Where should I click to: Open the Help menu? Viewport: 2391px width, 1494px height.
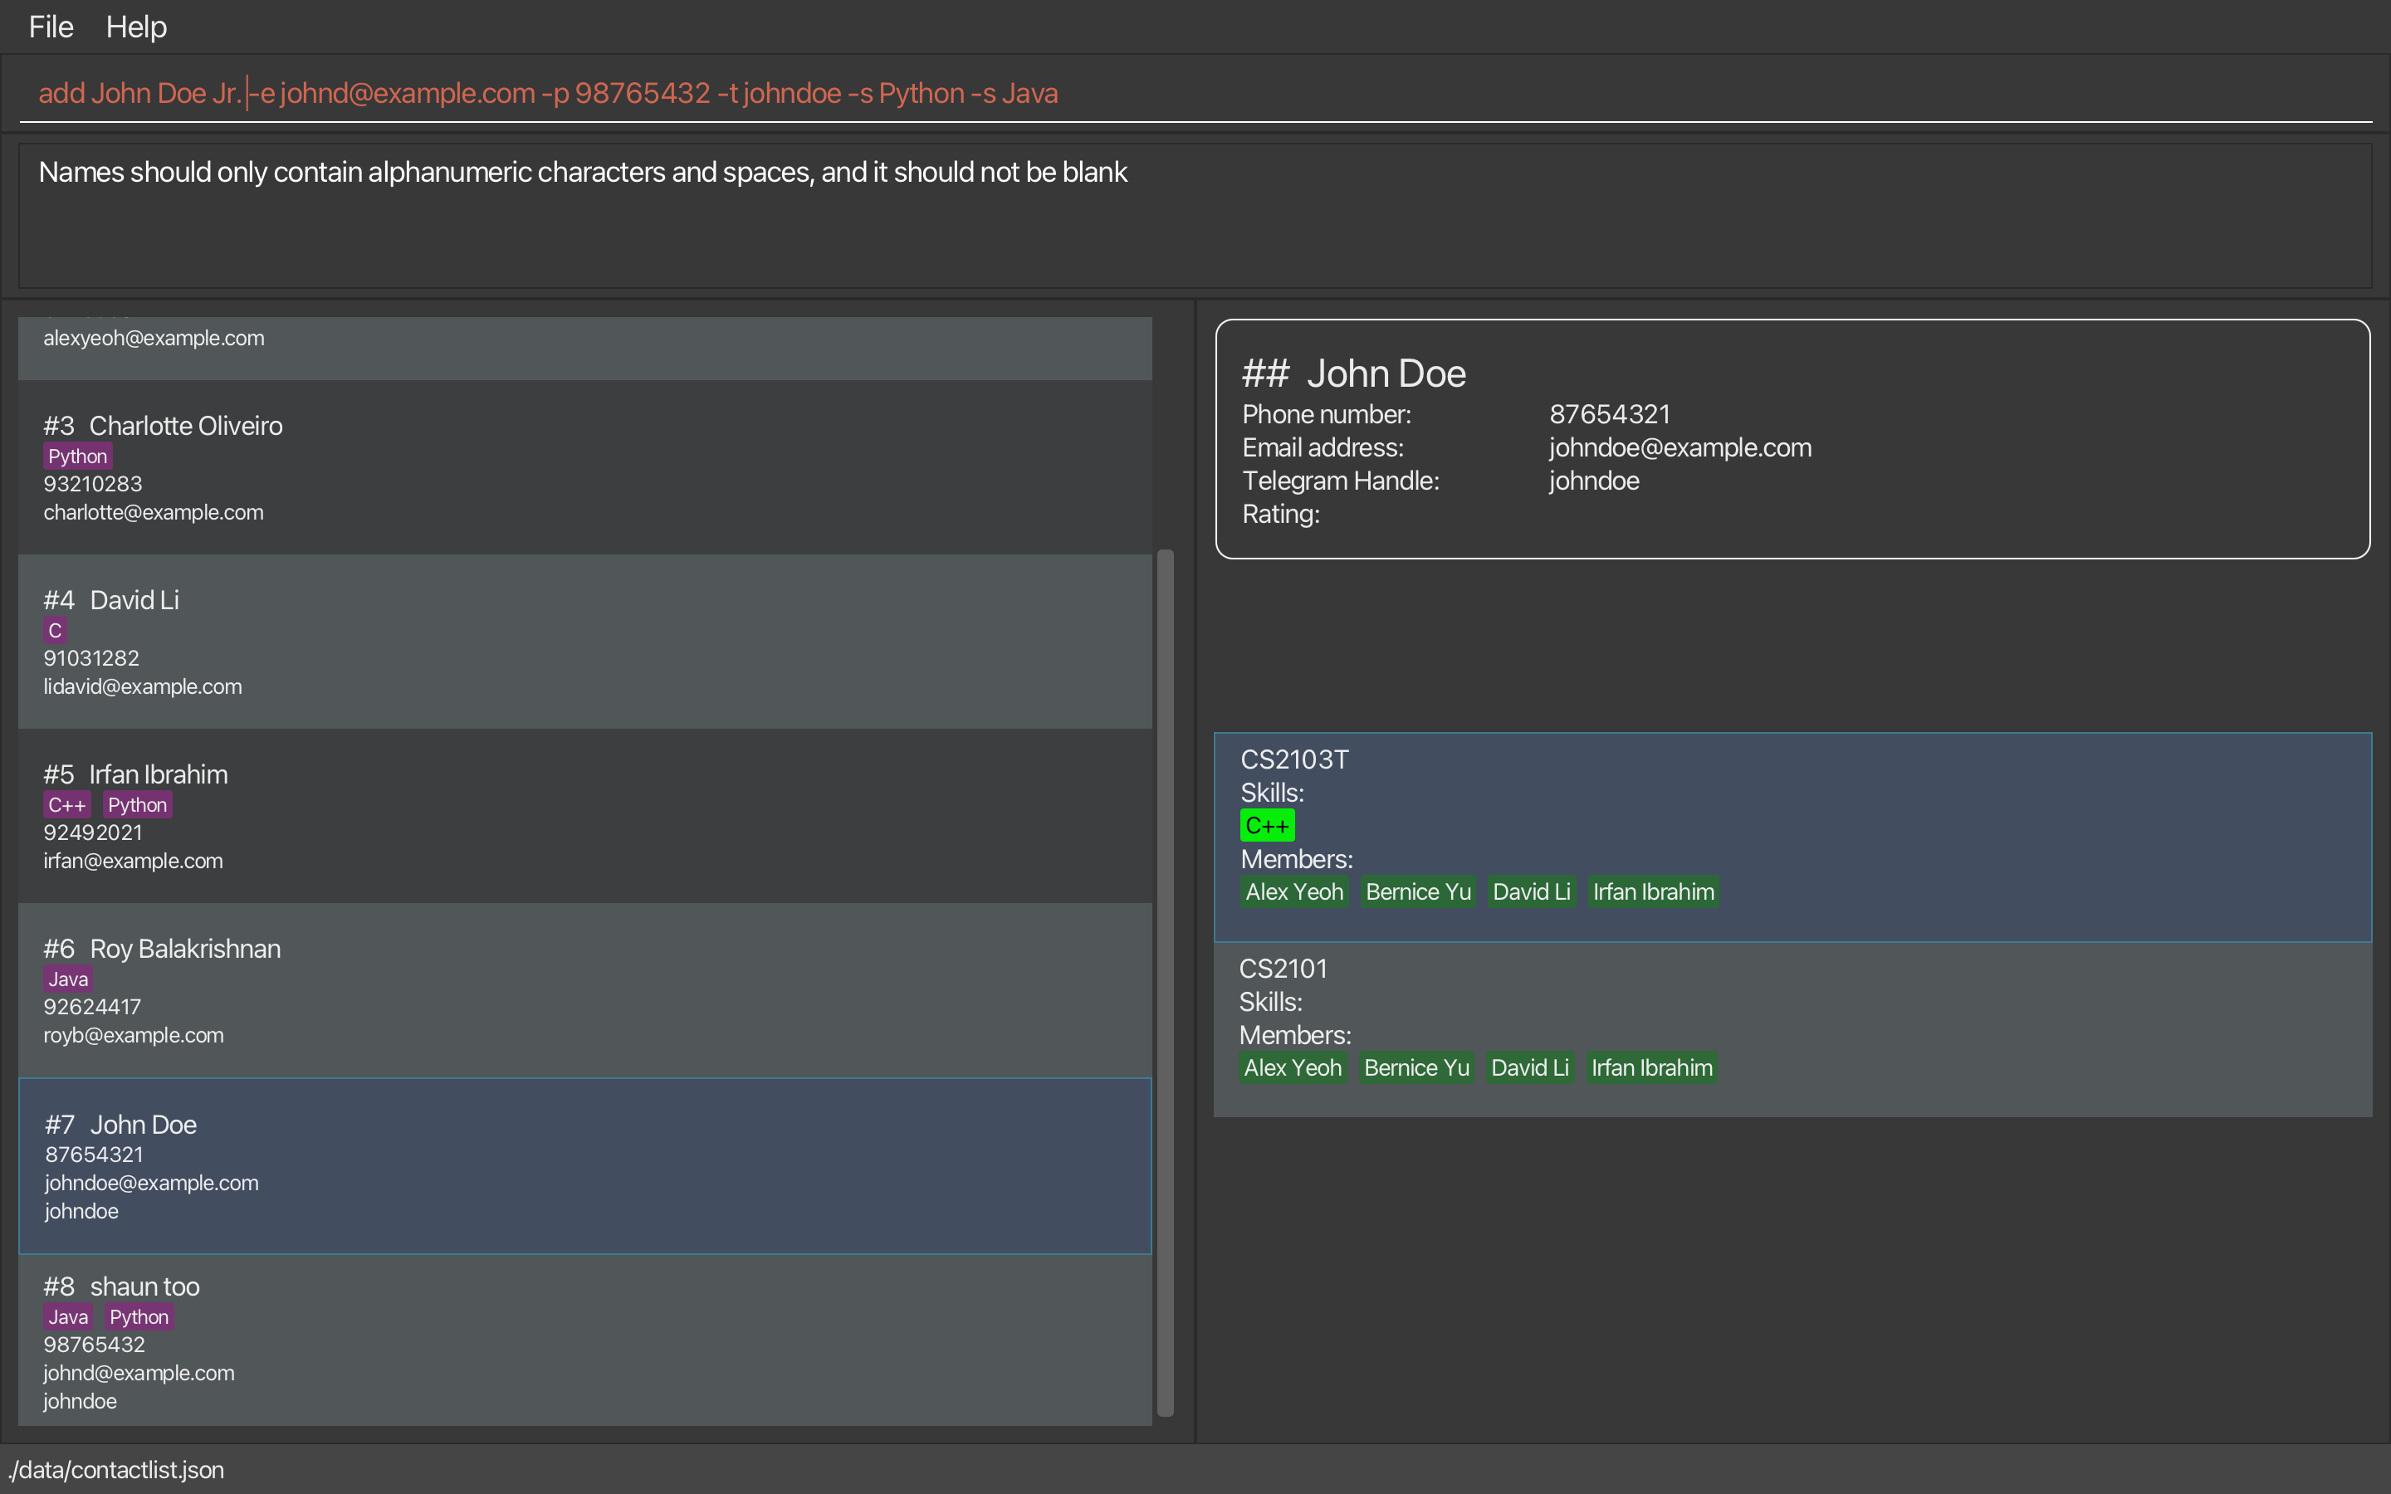[x=136, y=27]
